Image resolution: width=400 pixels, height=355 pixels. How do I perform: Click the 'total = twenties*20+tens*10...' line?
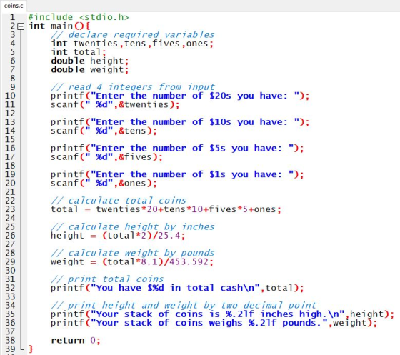166,209
